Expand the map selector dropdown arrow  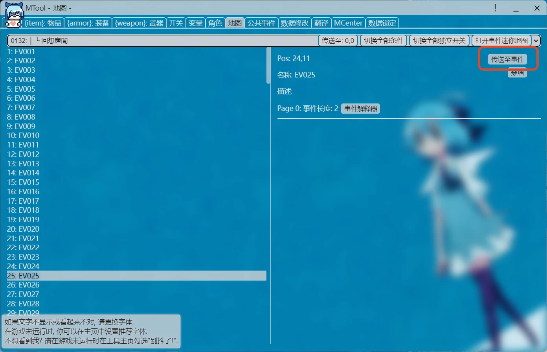click(536, 41)
